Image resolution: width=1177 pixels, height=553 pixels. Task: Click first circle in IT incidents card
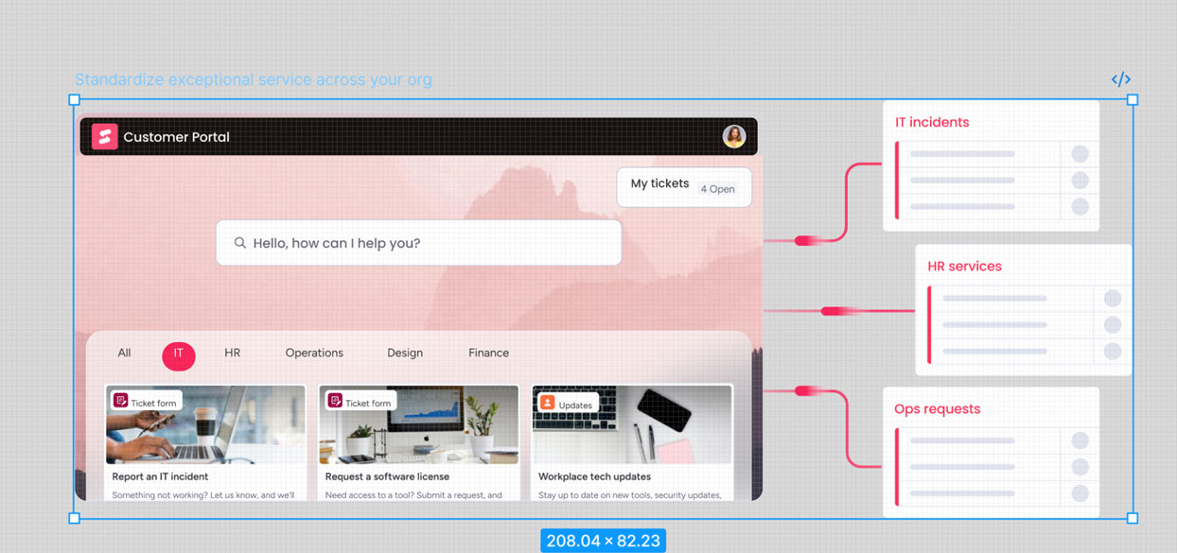(1080, 154)
